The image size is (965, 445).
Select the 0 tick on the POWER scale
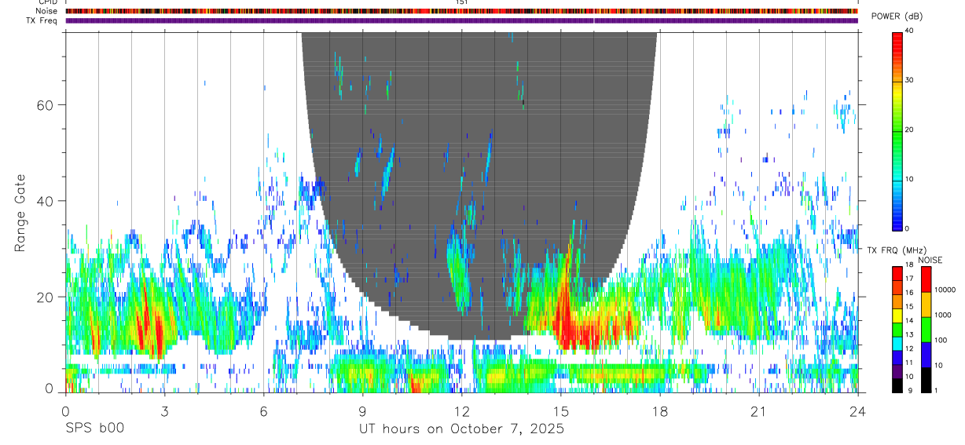tap(908, 228)
